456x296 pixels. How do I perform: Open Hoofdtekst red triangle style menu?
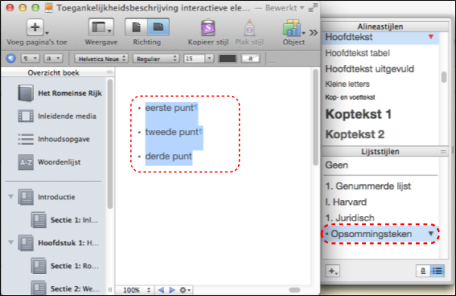(x=431, y=36)
